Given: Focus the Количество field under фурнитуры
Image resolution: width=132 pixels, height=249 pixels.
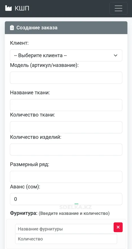Looking at the screenshot, I should click(66, 239).
